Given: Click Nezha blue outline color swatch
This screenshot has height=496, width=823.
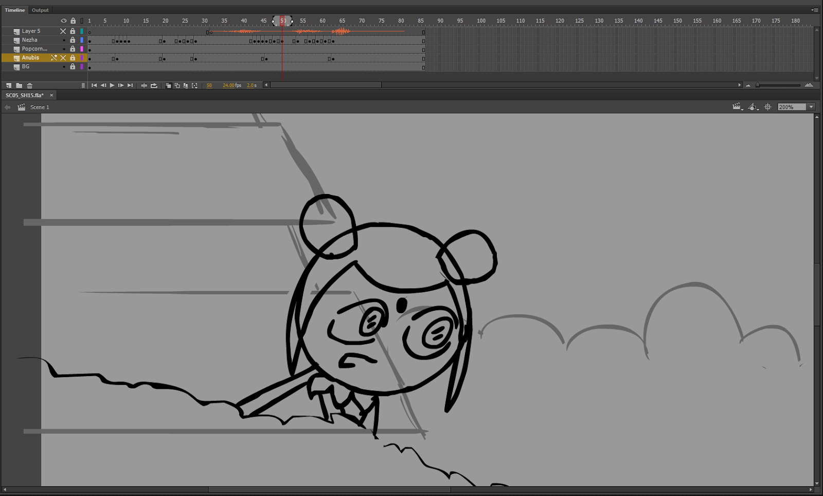Looking at the screenshot, I should (x=82, y=40).
